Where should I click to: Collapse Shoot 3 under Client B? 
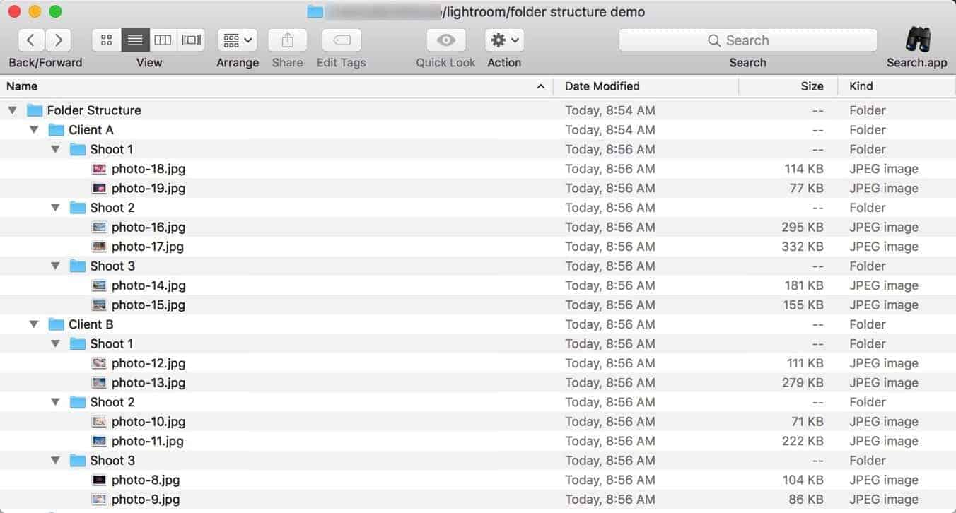point(55,460)
